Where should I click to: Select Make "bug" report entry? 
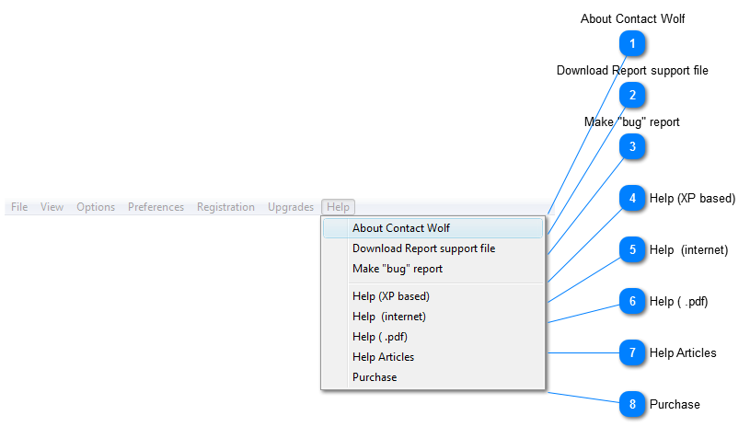pyautogui.click(x=433, y=269)
